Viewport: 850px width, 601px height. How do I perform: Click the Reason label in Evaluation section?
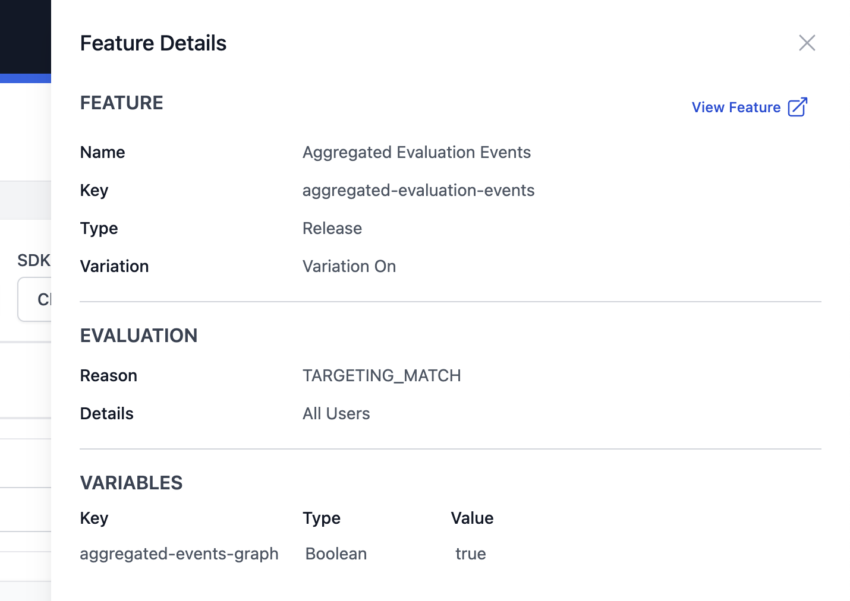point(108,376)
